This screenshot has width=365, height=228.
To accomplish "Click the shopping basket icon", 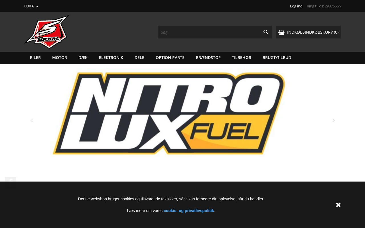I will click(281, 32).
